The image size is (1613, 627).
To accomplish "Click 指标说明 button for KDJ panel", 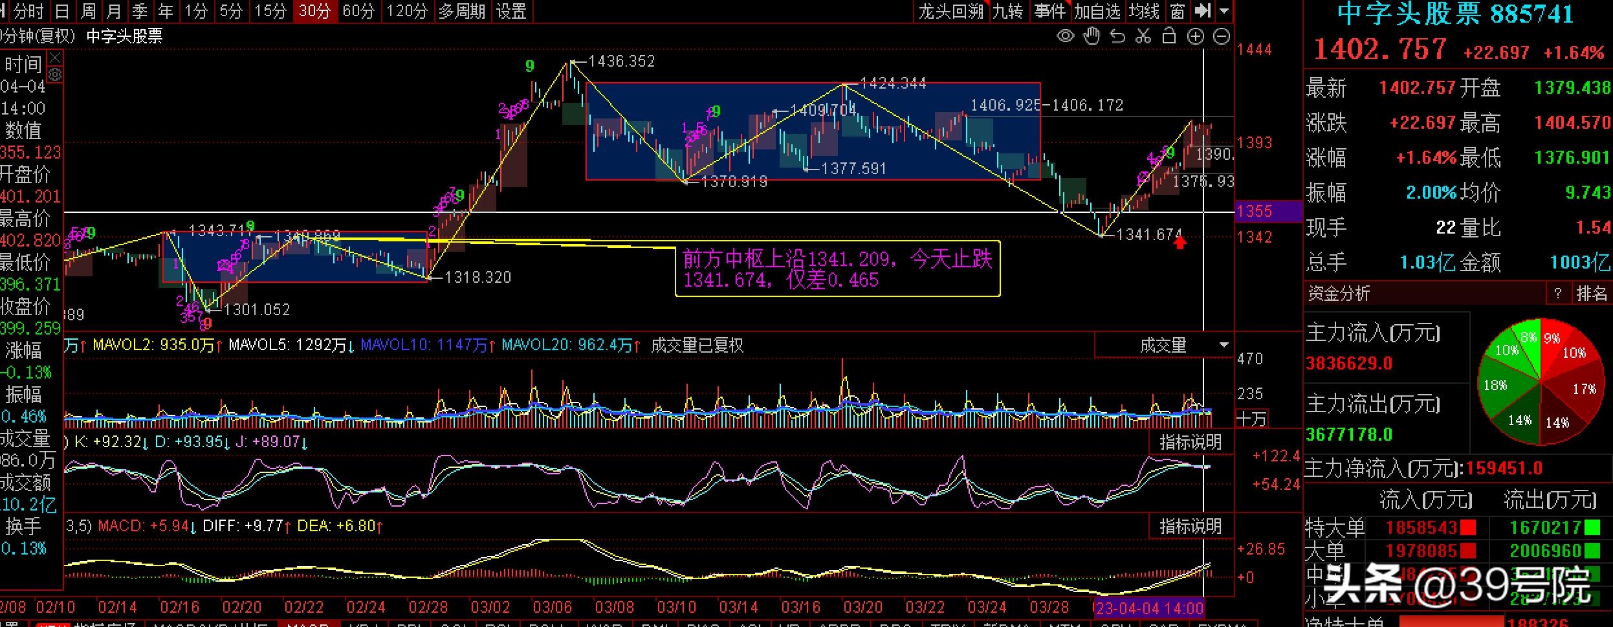I will coord(1190,443).
